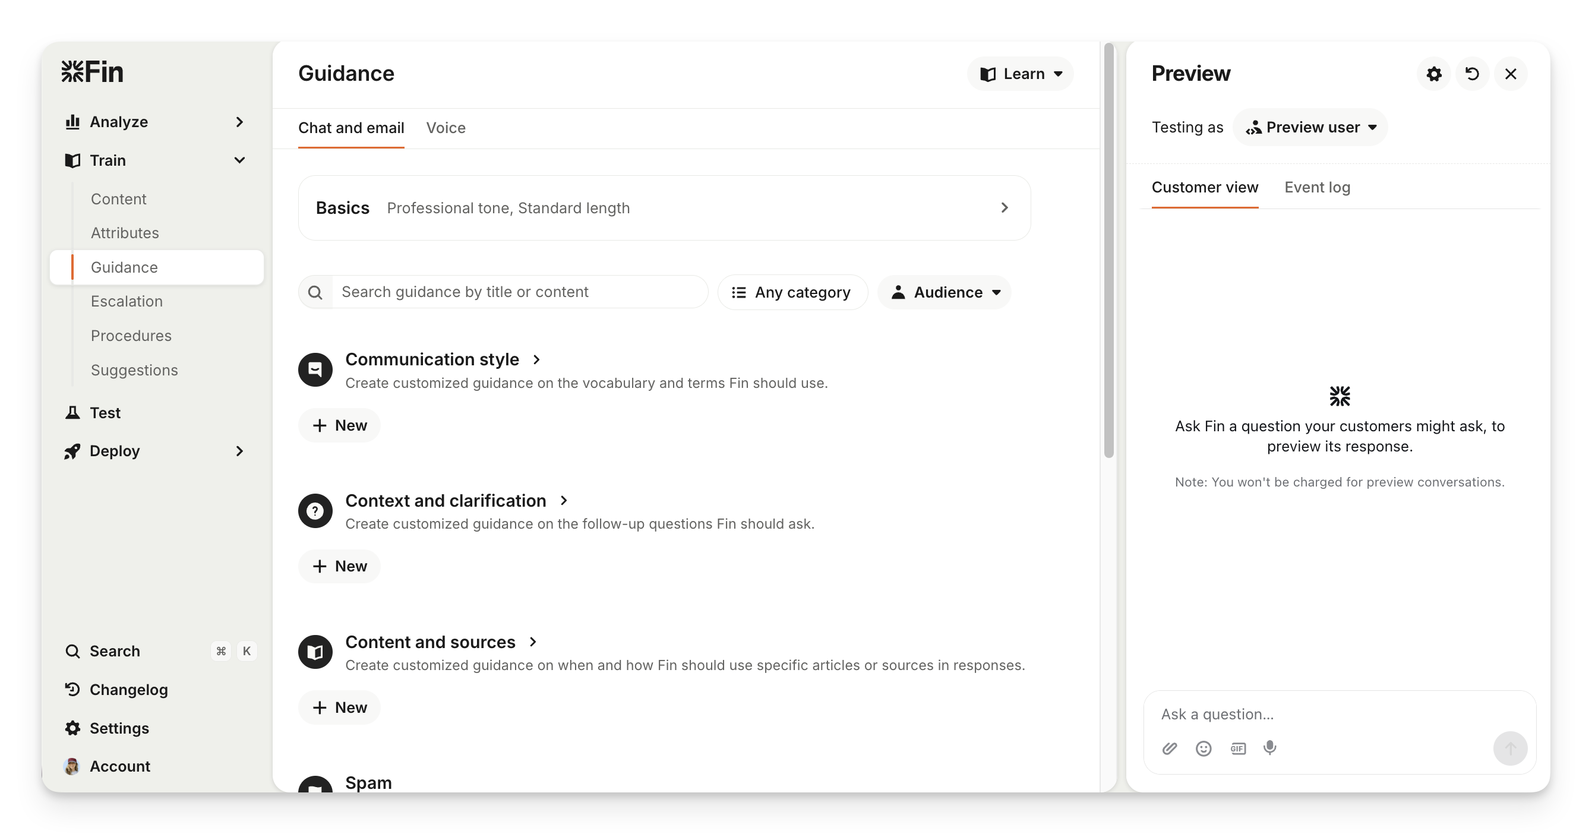Open the Any category filter
Screen dimensions: 1592x834
click(x=792, y=292)
